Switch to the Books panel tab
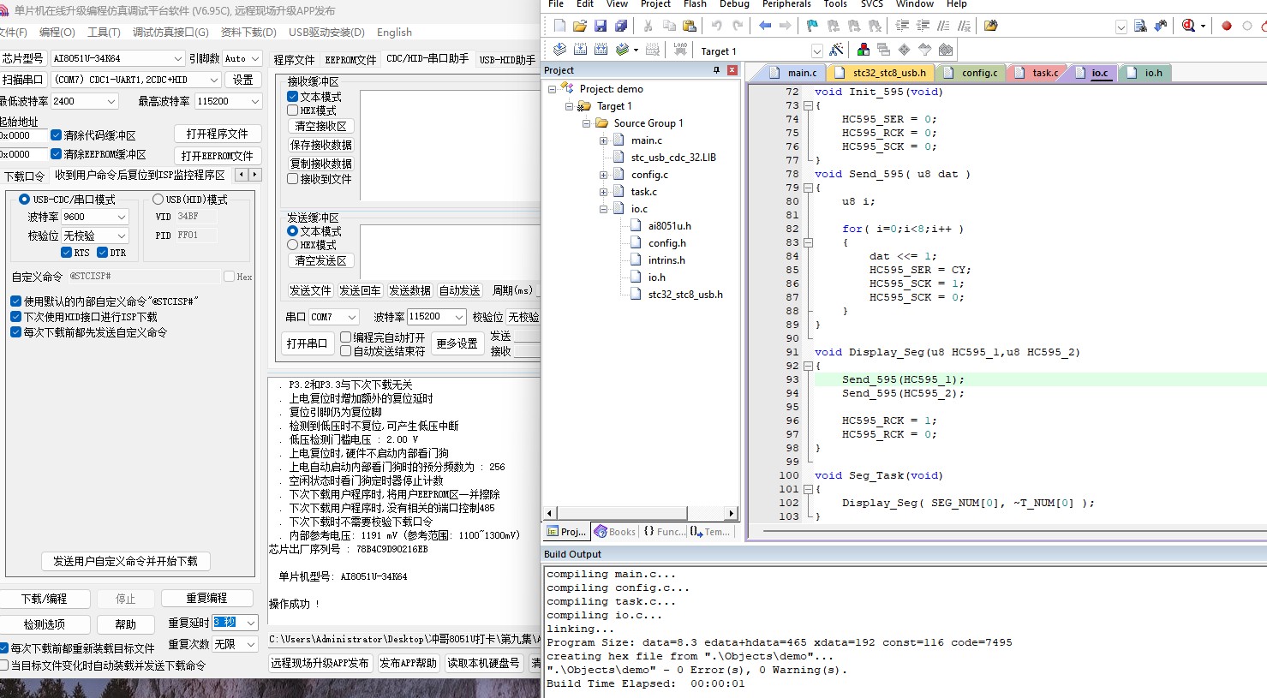Image resolution: width=1267 pixels, height=698 pixels. coord(615,532)
